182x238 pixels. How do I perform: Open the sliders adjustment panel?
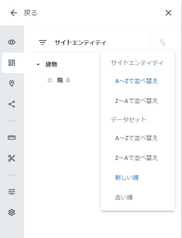(12, 192)
